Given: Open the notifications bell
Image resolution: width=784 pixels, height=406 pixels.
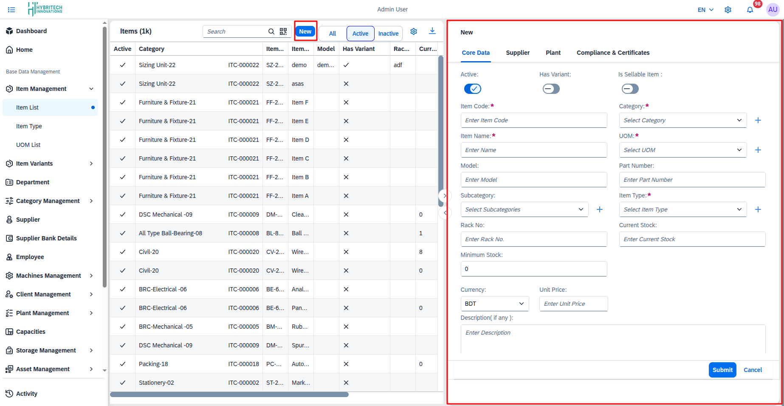Looking at the screenshot, I should click(750, 10).
